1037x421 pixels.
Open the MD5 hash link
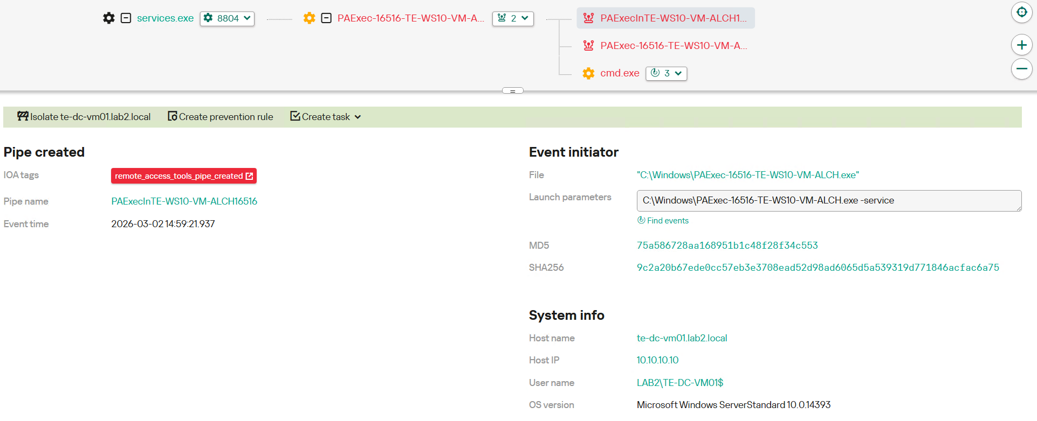pos(727,245)
